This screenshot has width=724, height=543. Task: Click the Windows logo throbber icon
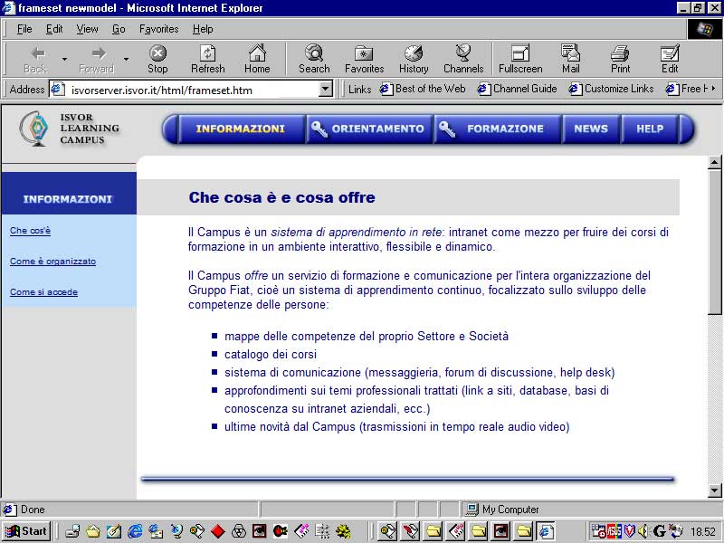tap(705, 30)
